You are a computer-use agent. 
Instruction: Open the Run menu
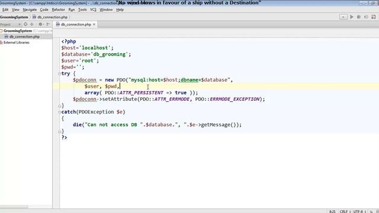pyautogui.click(x=72, y=9)
